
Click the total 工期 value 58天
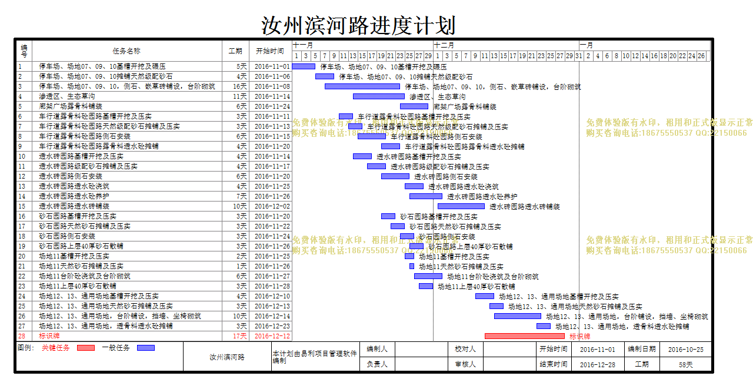685,364
